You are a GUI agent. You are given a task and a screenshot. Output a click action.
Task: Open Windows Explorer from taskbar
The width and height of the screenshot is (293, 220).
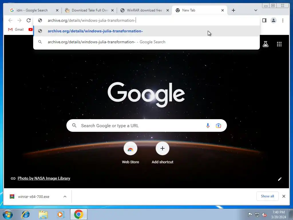click(x=43, y=214)
